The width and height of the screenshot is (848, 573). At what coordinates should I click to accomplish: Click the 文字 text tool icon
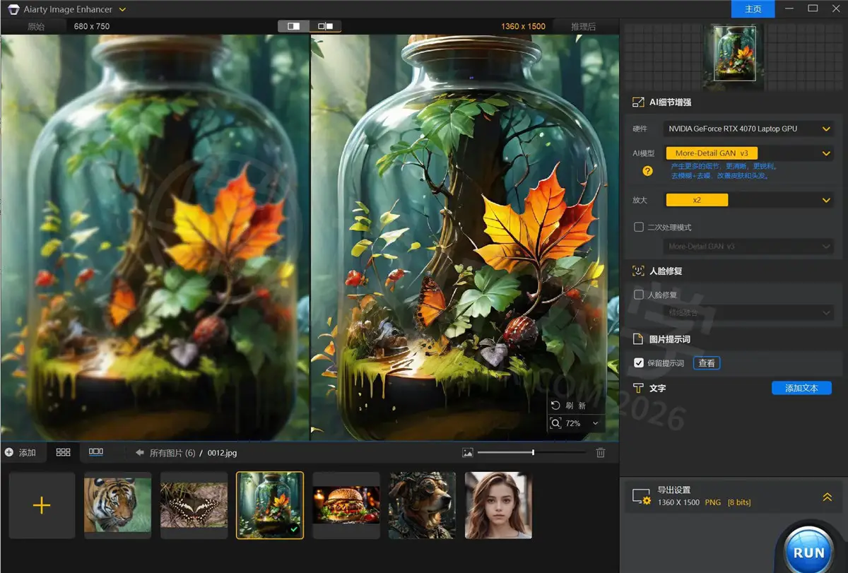[638, 388]
